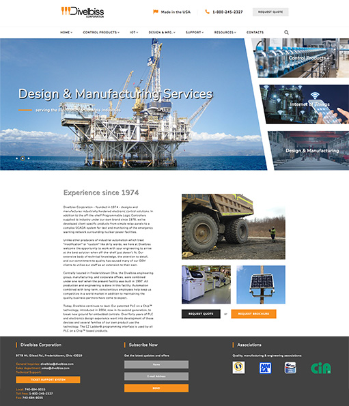Click the orange flag icon beside Made in the USA
This screenshot has height=406, width=349.
tap(156, 12)
